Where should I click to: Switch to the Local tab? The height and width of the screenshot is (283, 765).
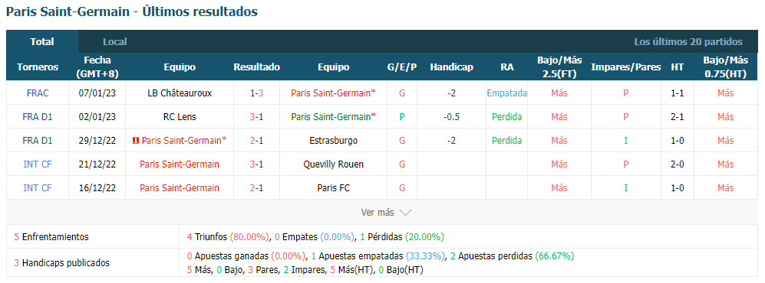tap(114, 42)
